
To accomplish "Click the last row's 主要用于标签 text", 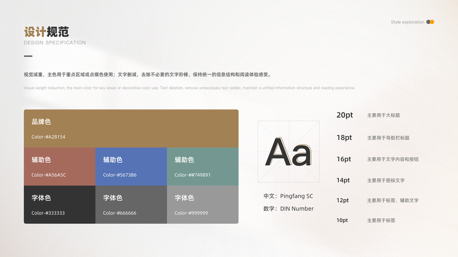I will [381, 221].
